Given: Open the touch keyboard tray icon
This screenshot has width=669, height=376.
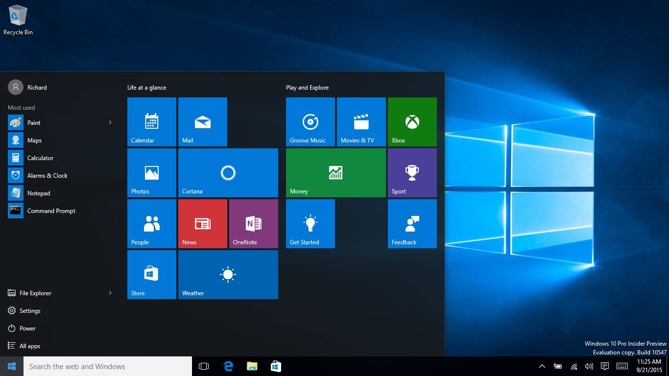Looking at the screenshot, I should pyautogui.click(x=622, y=366).
